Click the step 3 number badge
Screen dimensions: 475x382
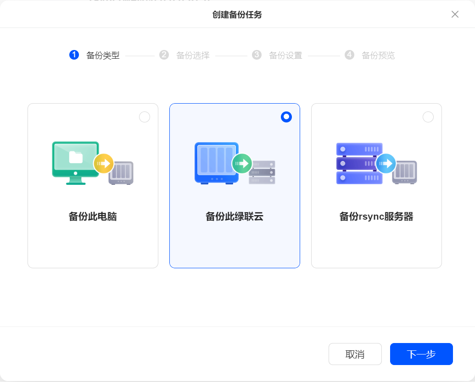point(257,55)
